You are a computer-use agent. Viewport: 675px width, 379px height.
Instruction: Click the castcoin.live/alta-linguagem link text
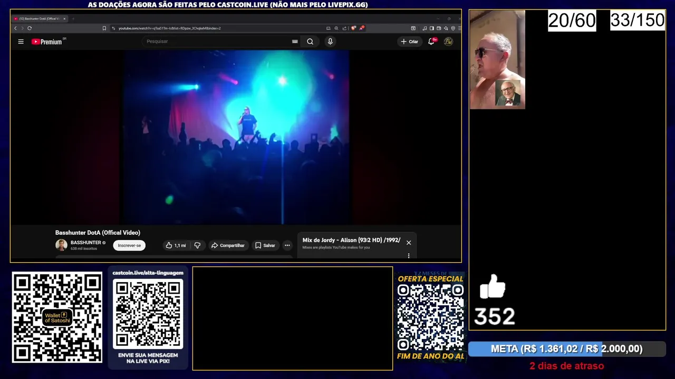click(148, 273)
